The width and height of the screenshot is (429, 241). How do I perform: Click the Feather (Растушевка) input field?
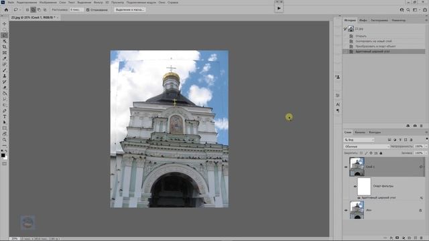point(76,9)
